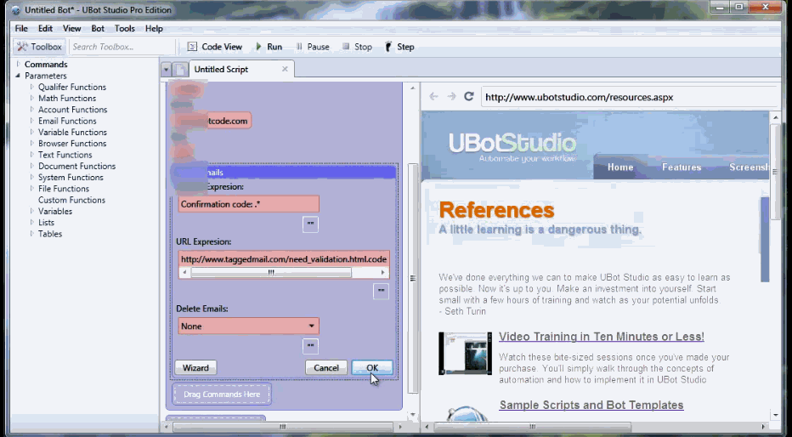Viewport: 792px width, 437px height.
Task: Select Document Functions in the tree
Action: pos(76,166)
